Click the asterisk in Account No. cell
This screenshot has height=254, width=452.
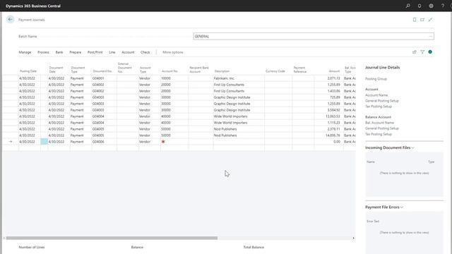tap(163, 142)
